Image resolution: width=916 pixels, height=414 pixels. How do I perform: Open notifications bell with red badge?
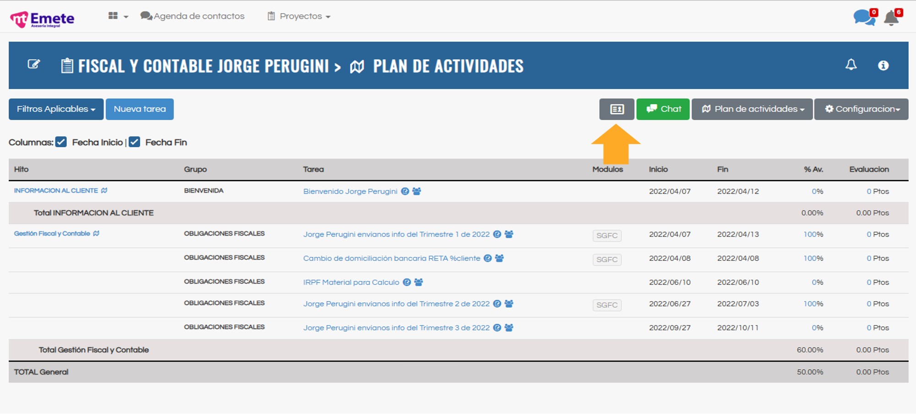[x=891, y=18]
